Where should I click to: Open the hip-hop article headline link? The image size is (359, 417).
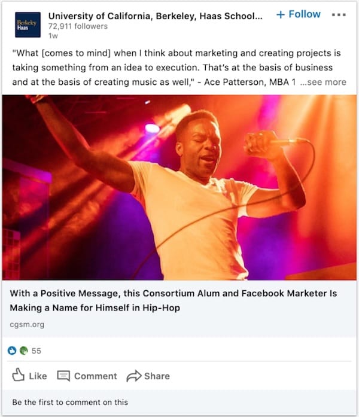[x=174, y=300]
